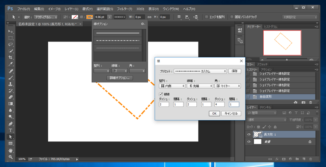
Task: Hide the 長方形 1 layer
Action: [x=249, y=134]
